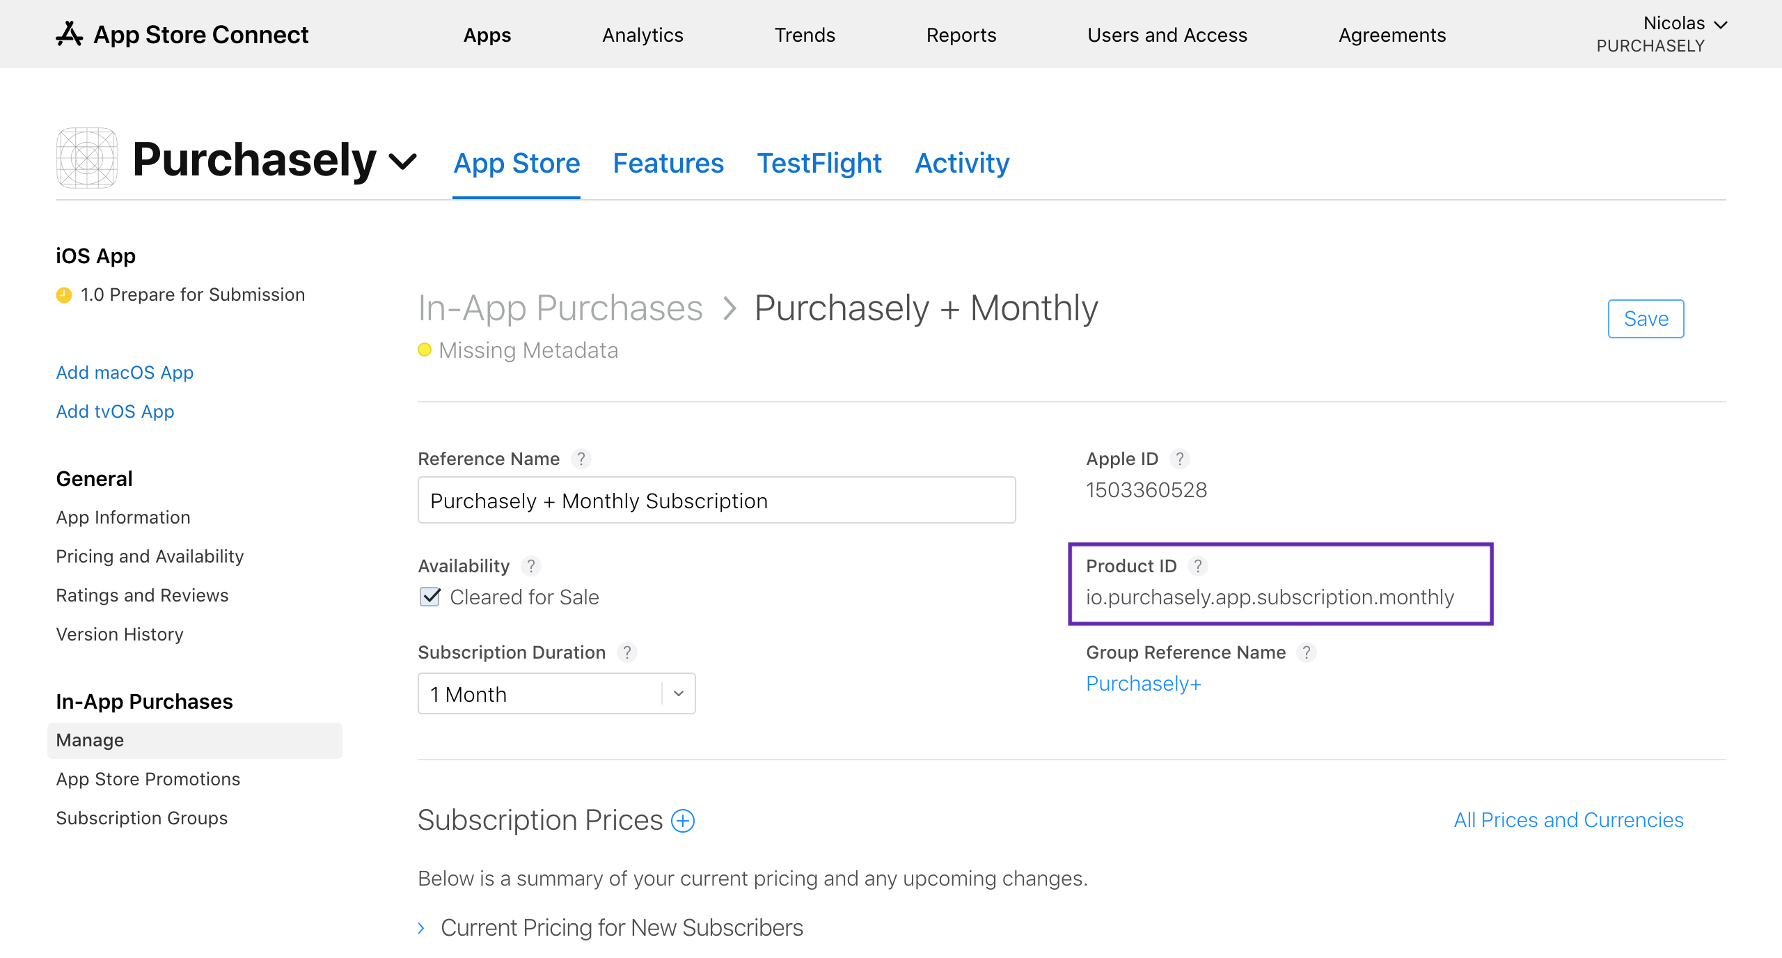Open the Trends menu
Image resolution: width=1782 pixels, height=958 pixels.
pyautogui.click(x=805, y=35)
